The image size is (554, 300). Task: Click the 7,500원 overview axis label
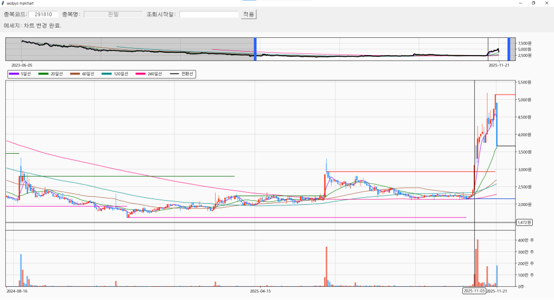click(x=525, y=43)
